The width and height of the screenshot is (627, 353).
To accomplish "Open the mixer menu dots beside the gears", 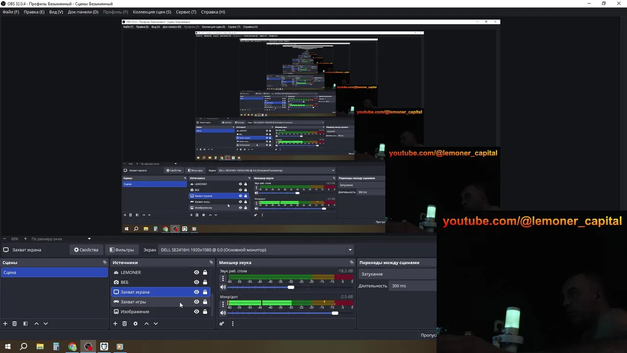I will (233, 324).
